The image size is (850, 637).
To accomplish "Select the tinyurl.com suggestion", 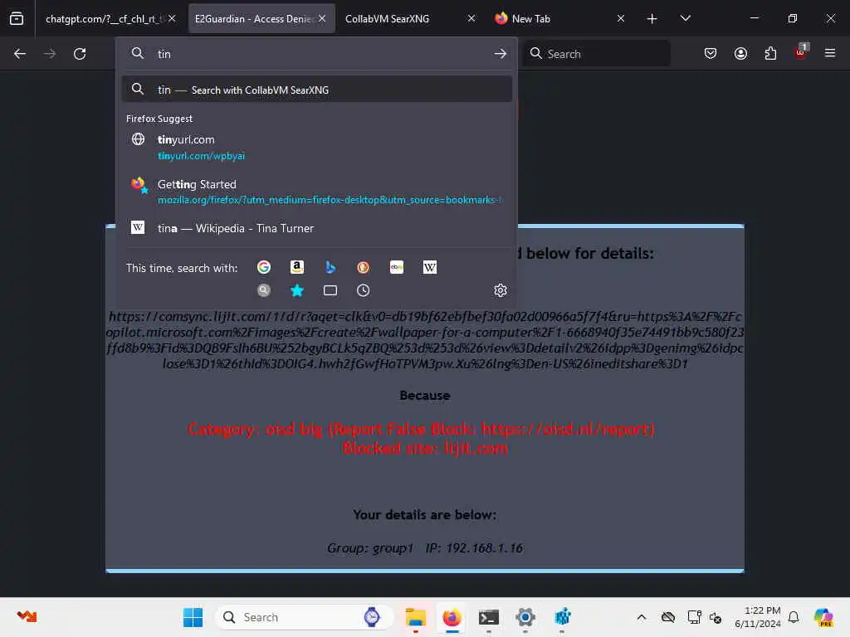I will [x=317, y=147].
